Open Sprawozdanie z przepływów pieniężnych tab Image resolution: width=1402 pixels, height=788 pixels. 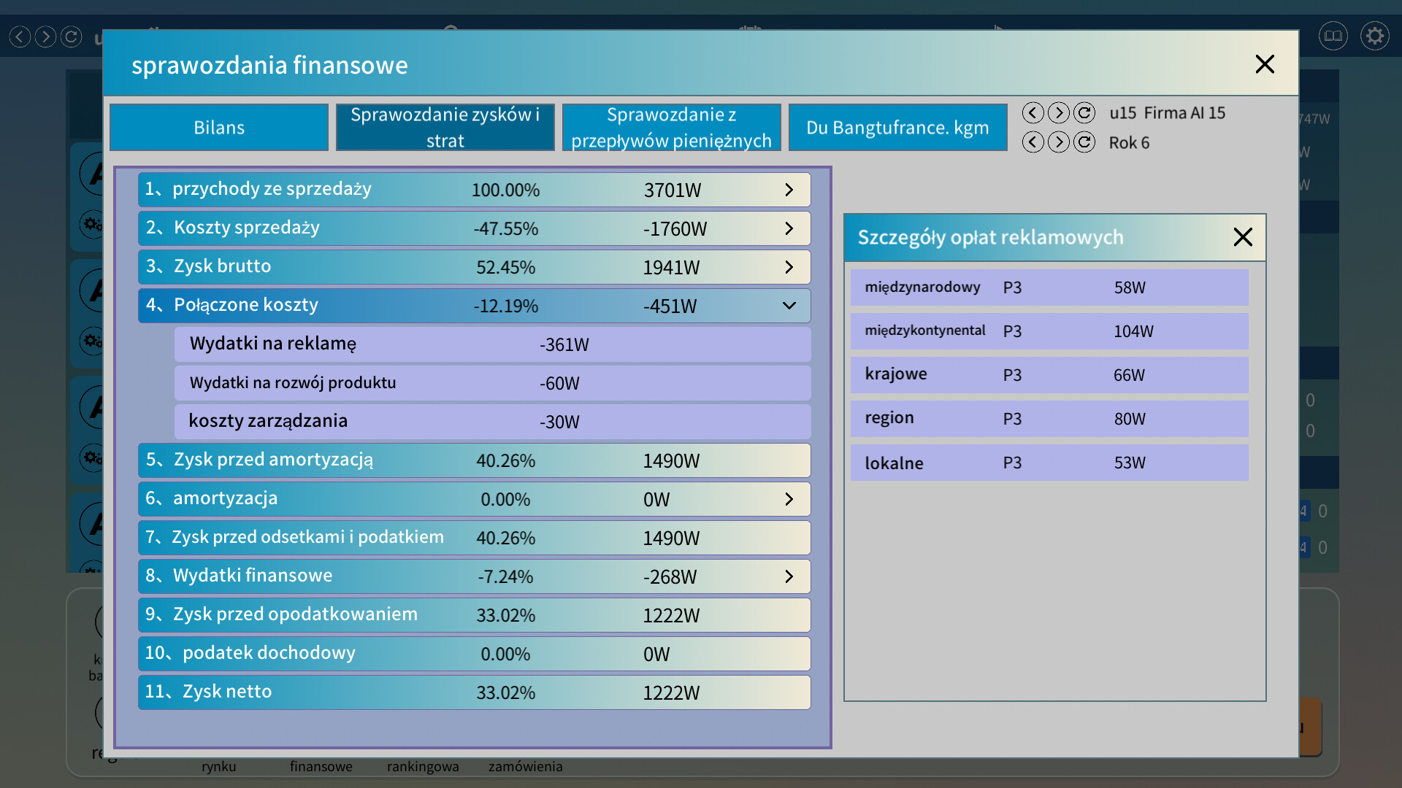[671, 128]
